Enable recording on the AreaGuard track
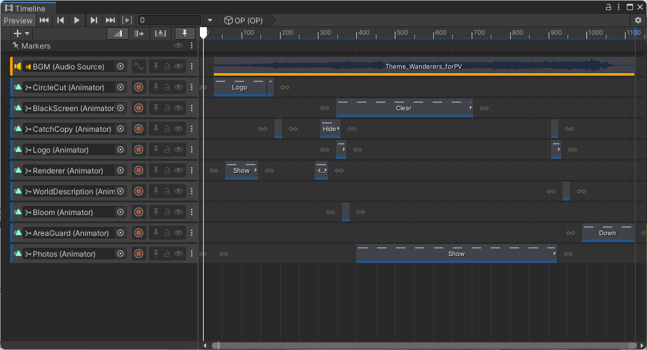The height and width of the screenshot is (350, 647). [139, 233]
